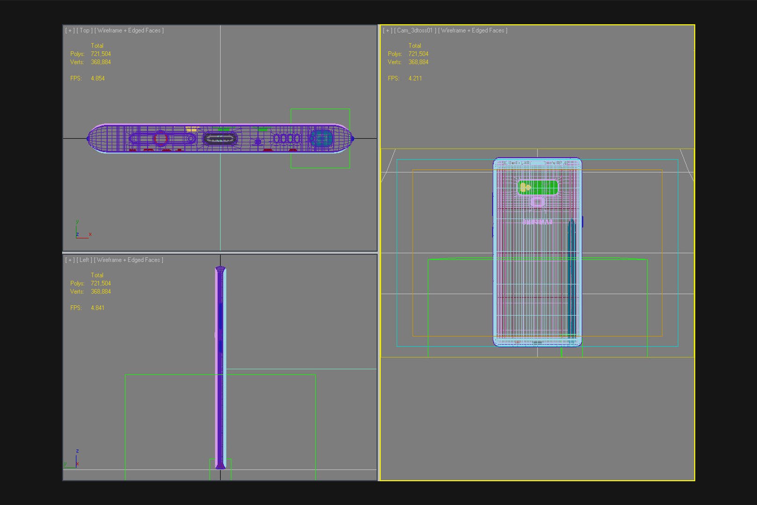Open shading menu in the Top viewport
The image size is (757, 505).
pyautogui.click(x=129, y=30)
